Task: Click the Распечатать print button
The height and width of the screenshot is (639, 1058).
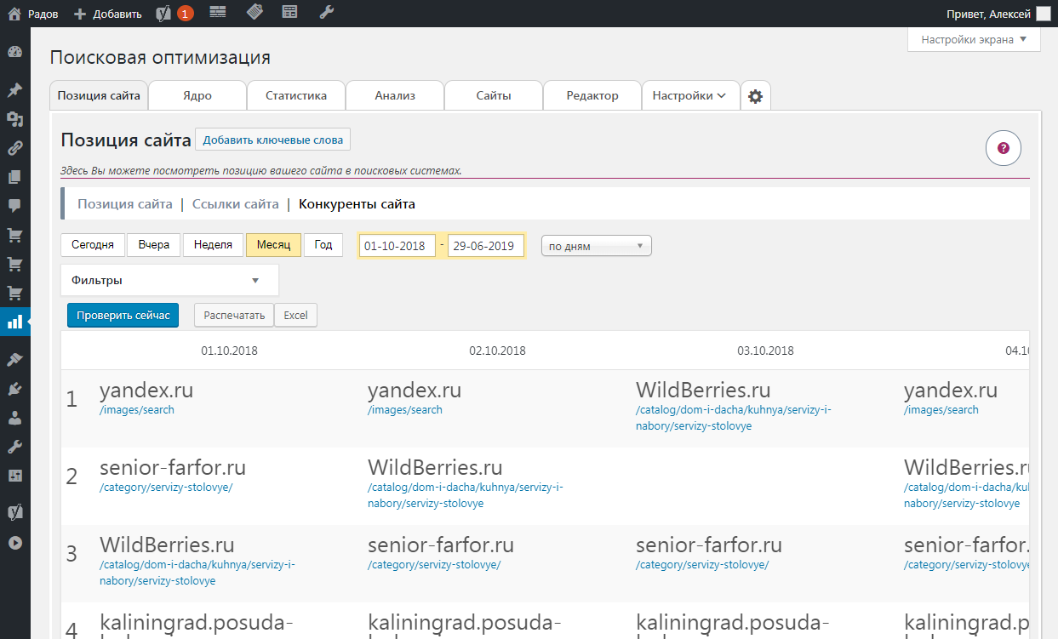Action: click(234, 315)
